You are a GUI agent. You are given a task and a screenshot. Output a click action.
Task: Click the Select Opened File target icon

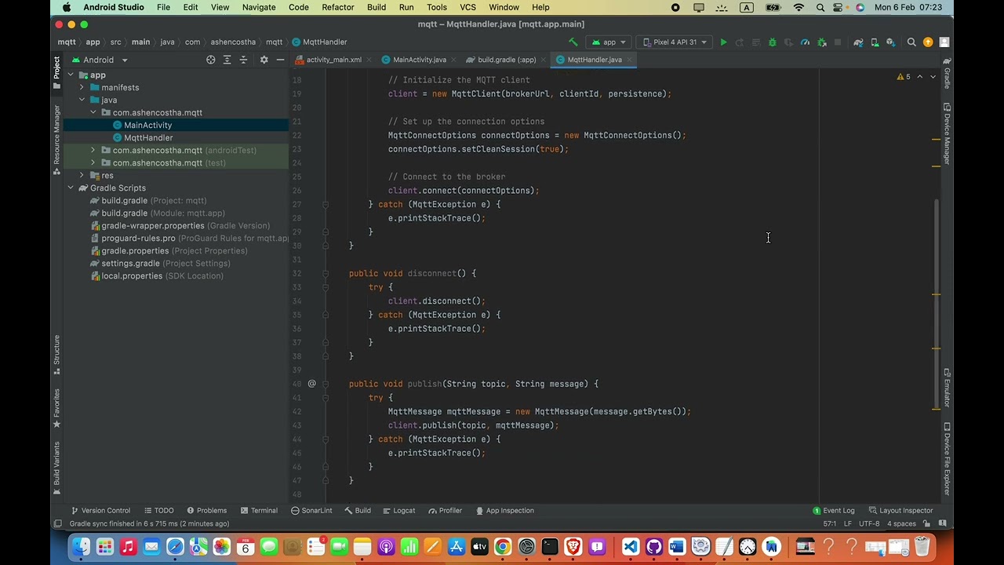coord(210,60)
